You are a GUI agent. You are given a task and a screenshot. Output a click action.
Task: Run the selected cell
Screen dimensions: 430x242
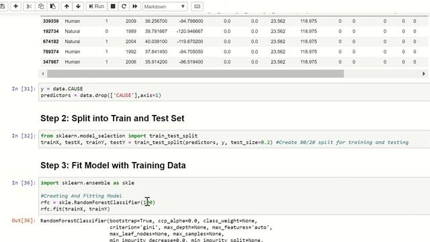click(x=96, y=6)
